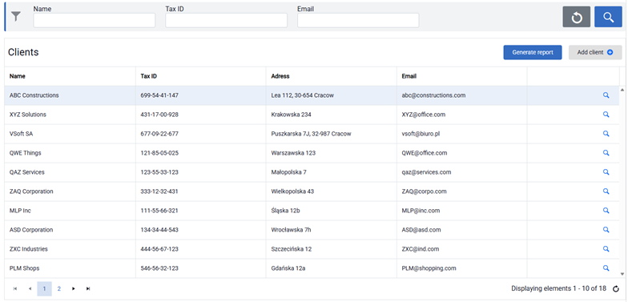
Task: Go to last page arrow
Action: tap(88, 288)
